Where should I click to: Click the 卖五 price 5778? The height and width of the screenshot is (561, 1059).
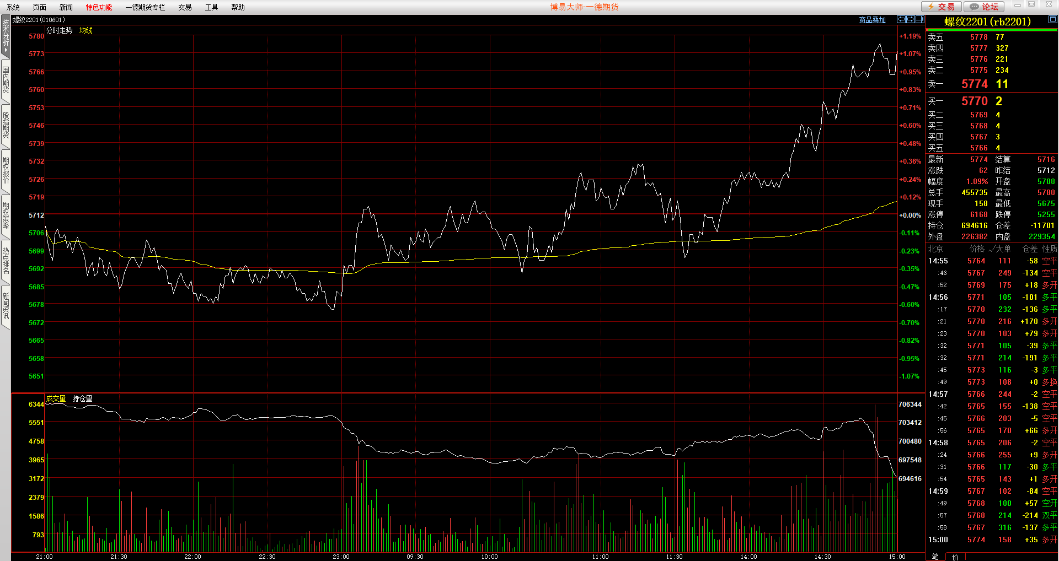(x=979, y=37)
